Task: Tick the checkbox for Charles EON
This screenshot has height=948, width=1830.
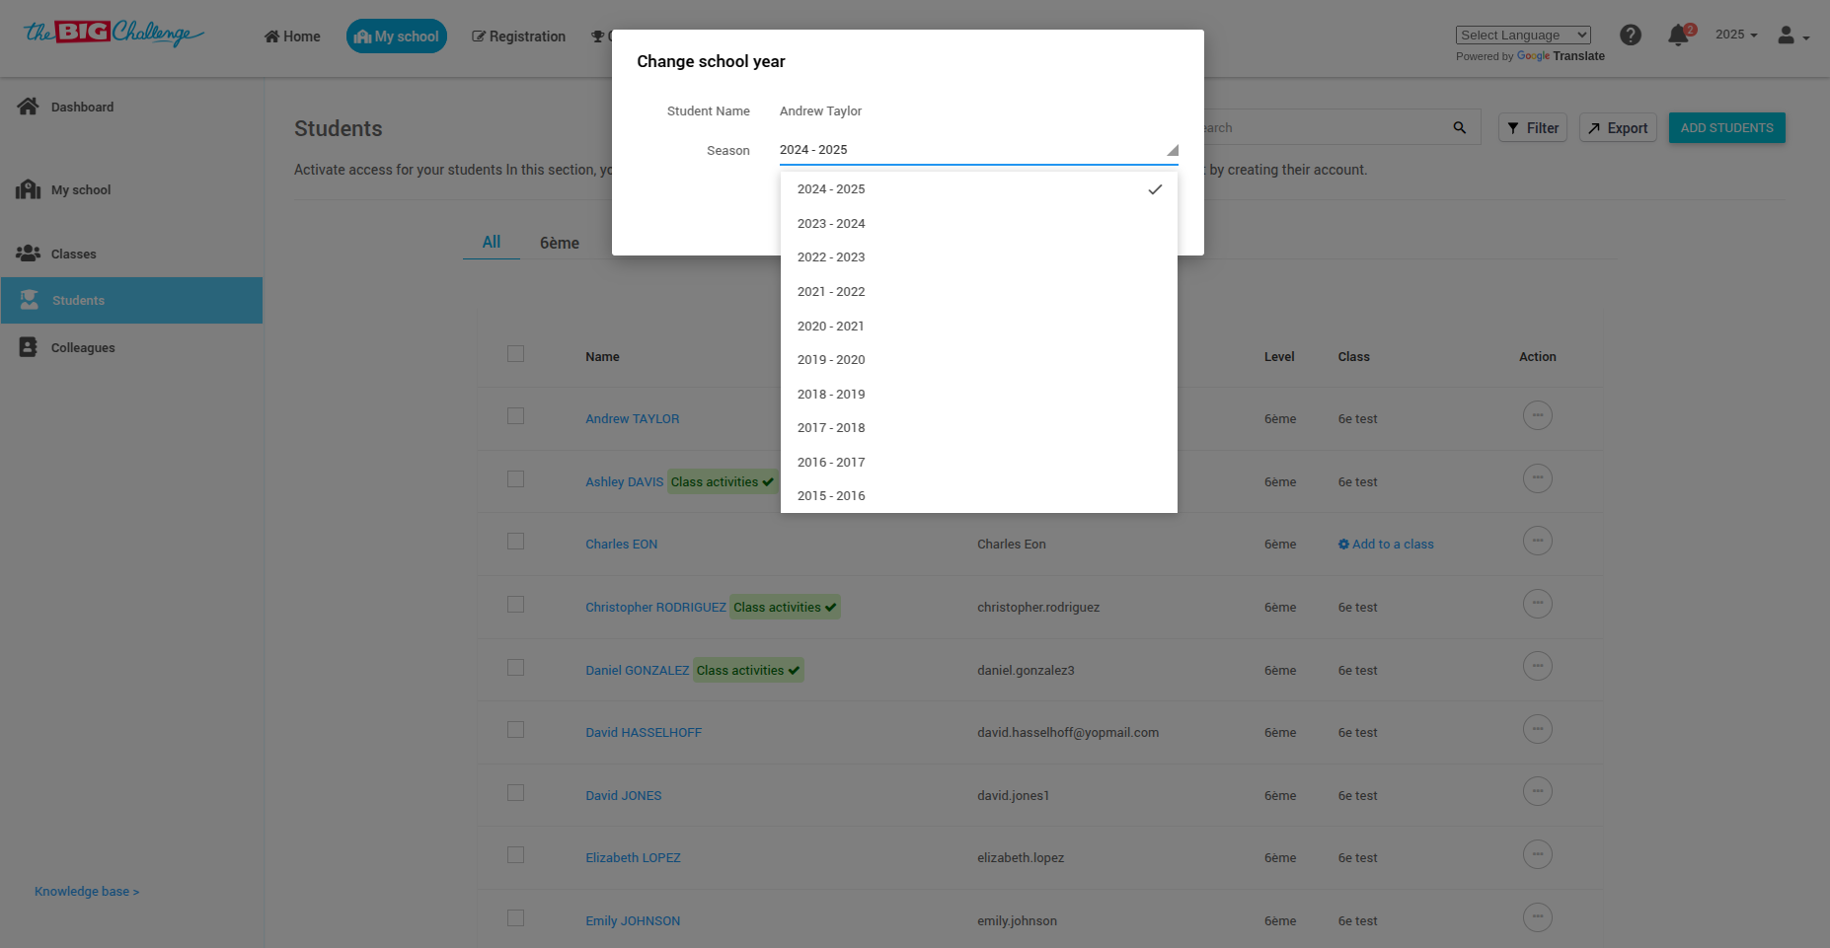Action: pyautogui.click(x=515, y=542)
